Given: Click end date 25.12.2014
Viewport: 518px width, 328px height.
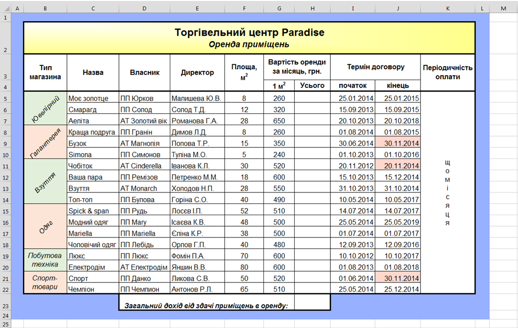Looking at the screenshot, I should [x=398, y=289].
